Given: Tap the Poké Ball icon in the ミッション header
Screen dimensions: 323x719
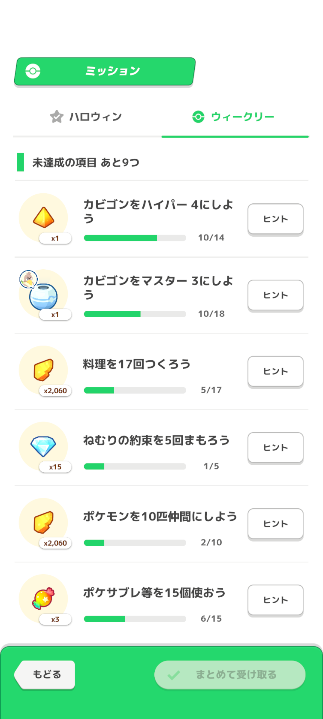Looking at the screenshot, I should (x=33, y=71).
